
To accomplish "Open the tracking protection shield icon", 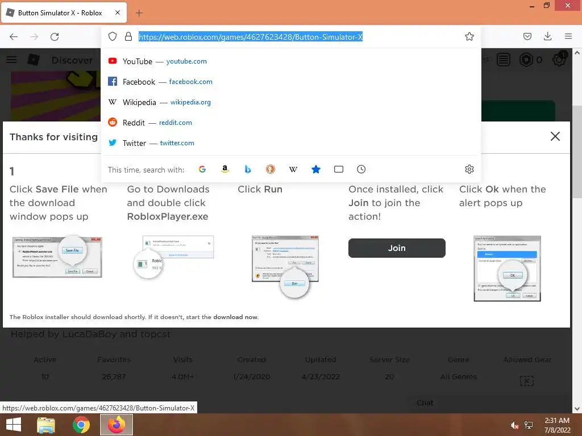I will tap(113, 36).
